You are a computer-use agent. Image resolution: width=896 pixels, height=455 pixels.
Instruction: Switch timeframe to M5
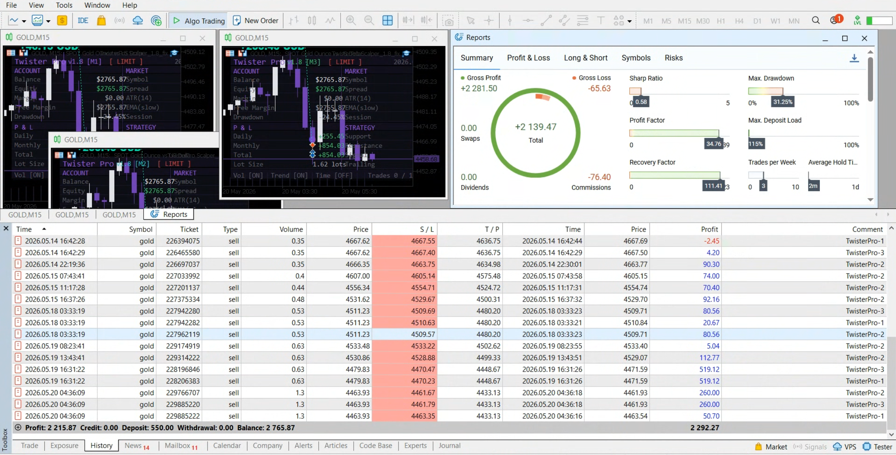[x=666, y=21]
